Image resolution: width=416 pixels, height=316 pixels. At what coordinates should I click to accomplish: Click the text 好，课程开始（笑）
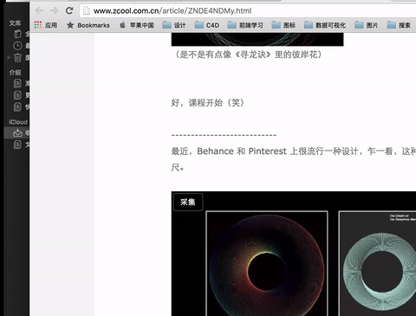pyautogui.click(x=208, y=103)
